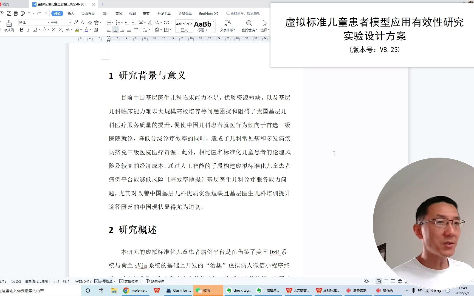The width and height of the screenshot is (474, 296).
Task: Open the EndNote X9 tab
Action: tap(208, 13)
